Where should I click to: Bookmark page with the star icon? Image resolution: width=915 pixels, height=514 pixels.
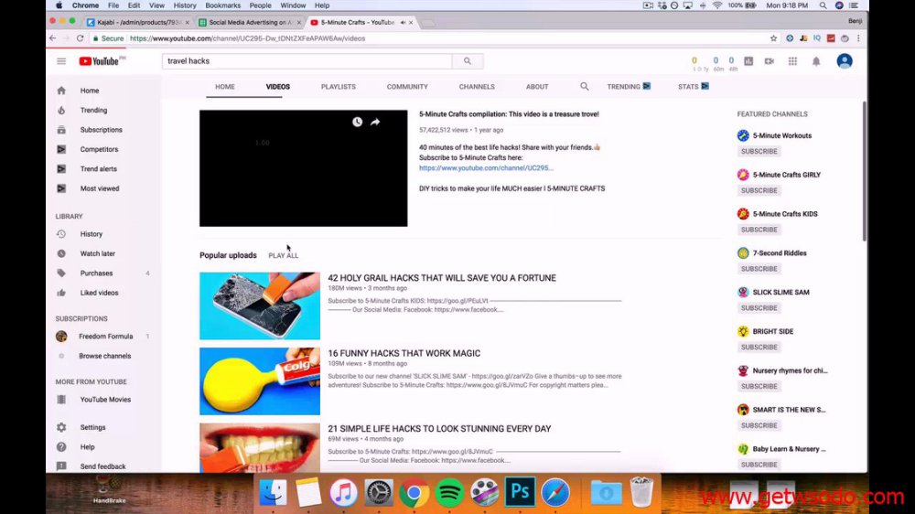point(774,38)
